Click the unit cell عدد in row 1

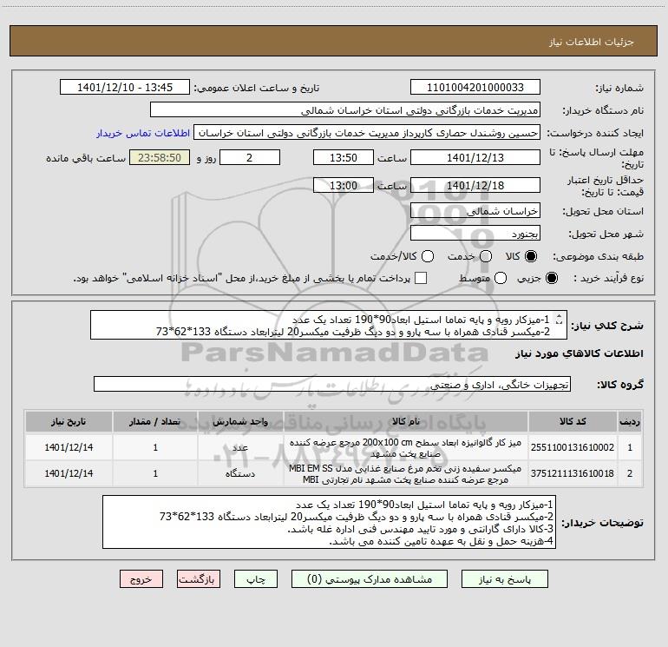tap(240, 447)
